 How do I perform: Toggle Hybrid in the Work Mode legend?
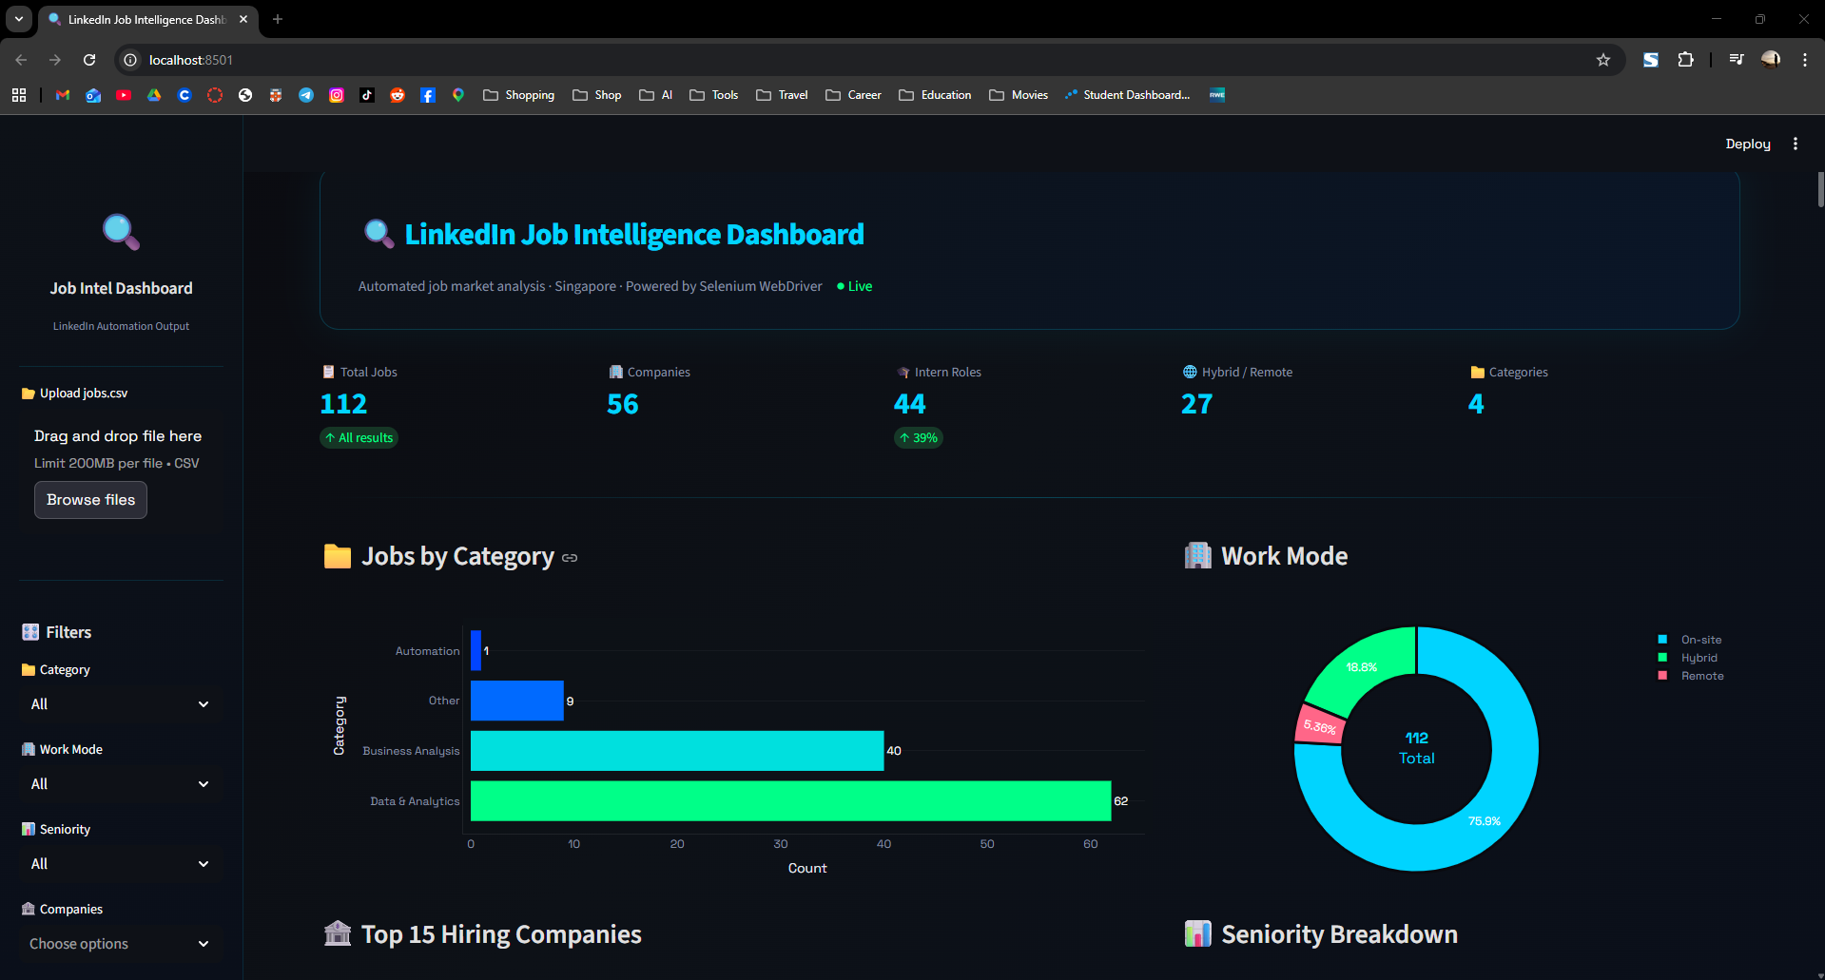[1688, 658]
